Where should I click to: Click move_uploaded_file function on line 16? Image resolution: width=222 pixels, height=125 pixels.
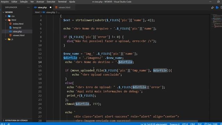click(x=87, y=70)
